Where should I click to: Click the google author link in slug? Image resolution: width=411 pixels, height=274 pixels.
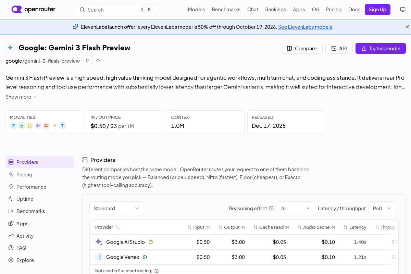point(14,61)
